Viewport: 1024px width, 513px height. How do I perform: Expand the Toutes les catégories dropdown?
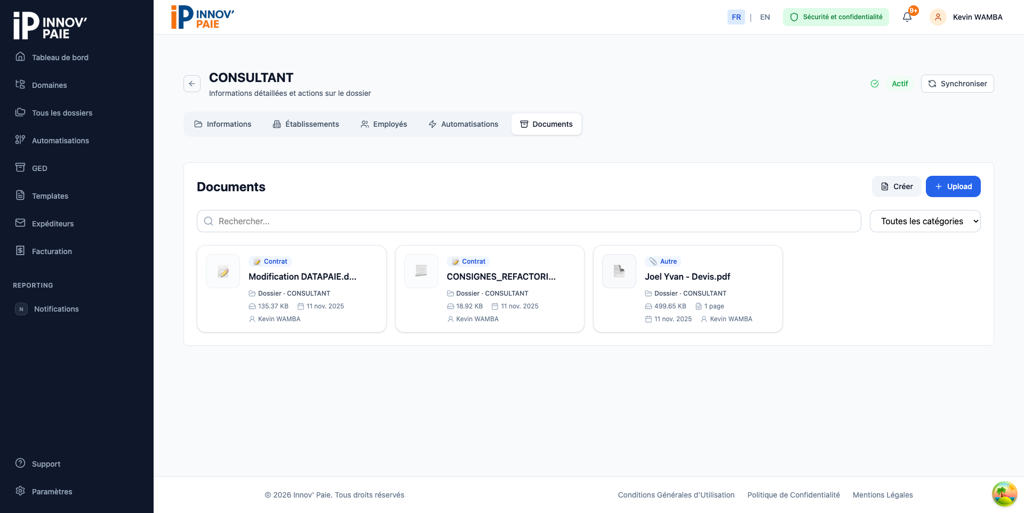(x=925, y=221)
